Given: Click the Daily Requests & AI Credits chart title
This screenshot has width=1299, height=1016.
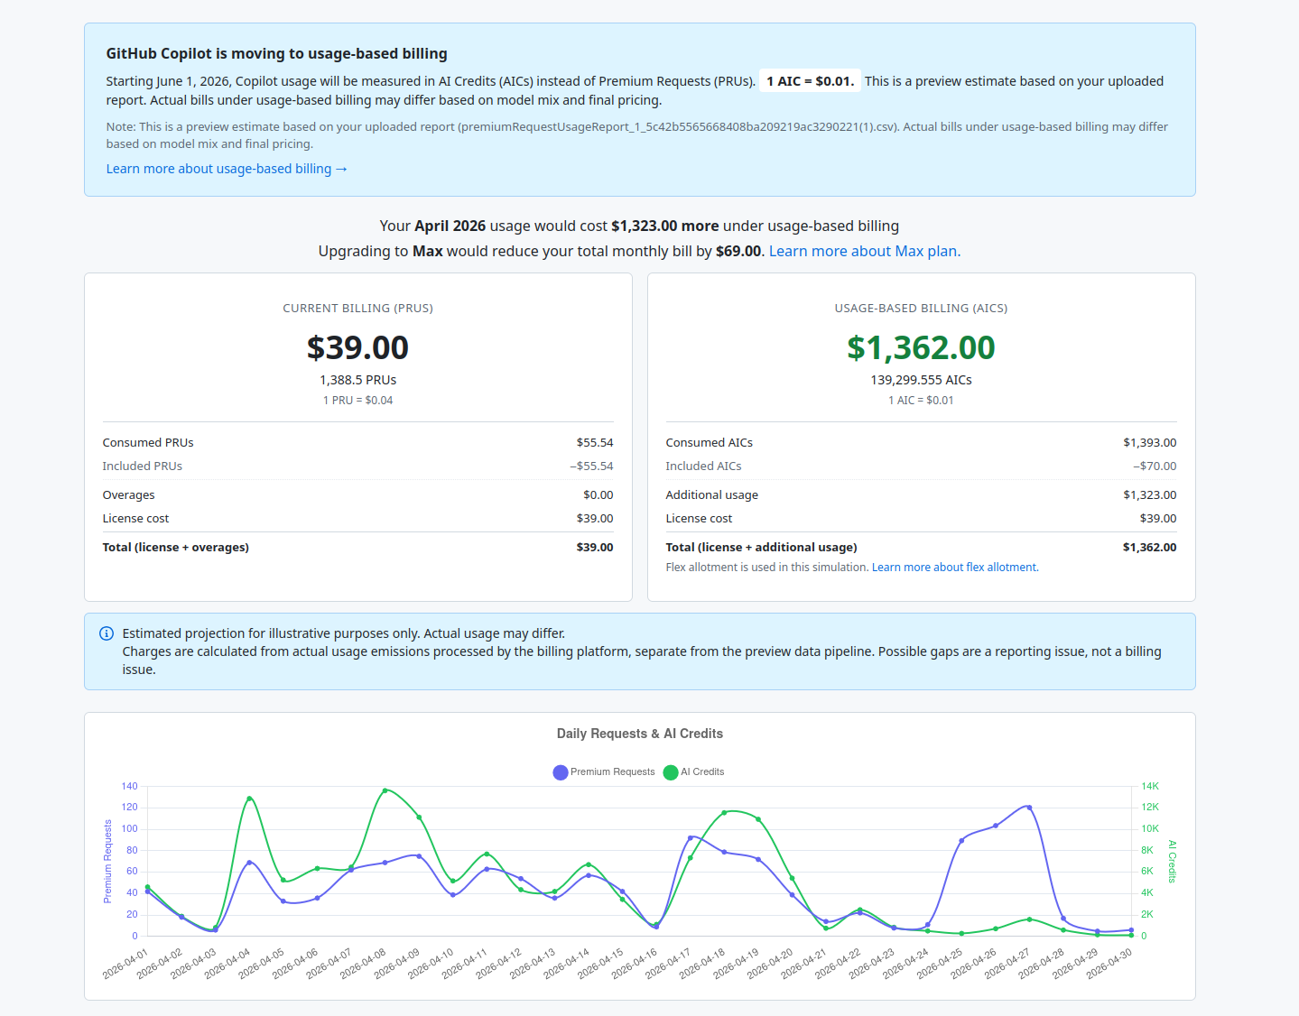Looking at the screenshot, I should click(x=640, y=734).
